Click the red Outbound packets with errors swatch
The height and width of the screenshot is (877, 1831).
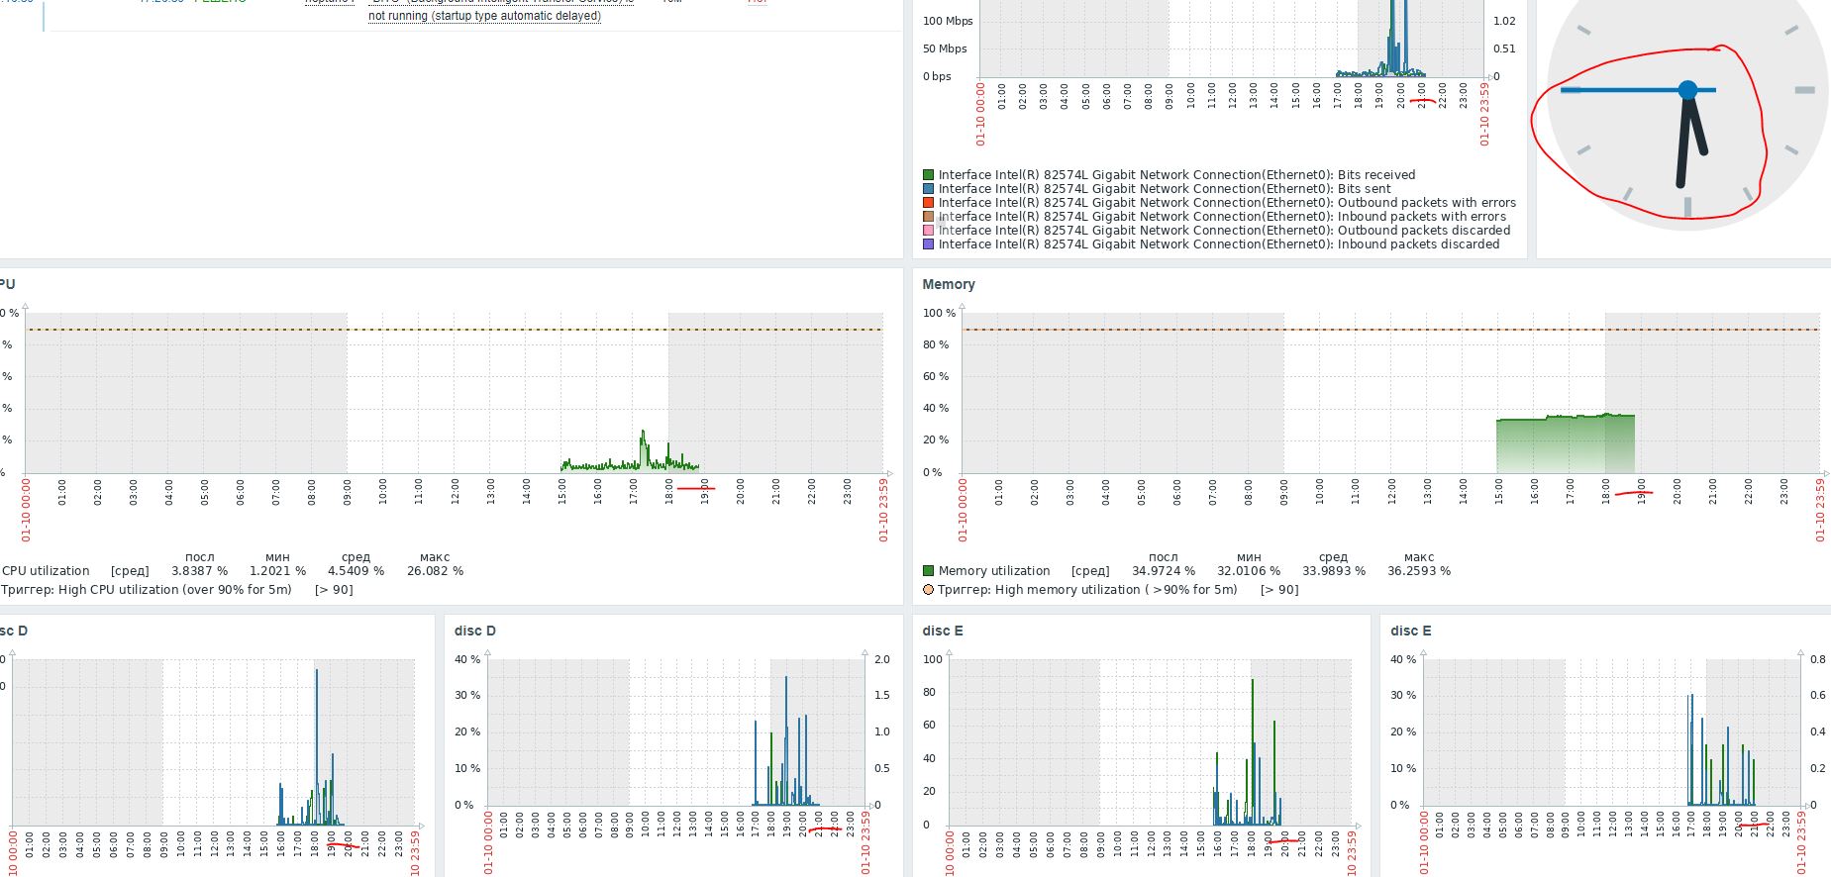(x=928, y=203)
